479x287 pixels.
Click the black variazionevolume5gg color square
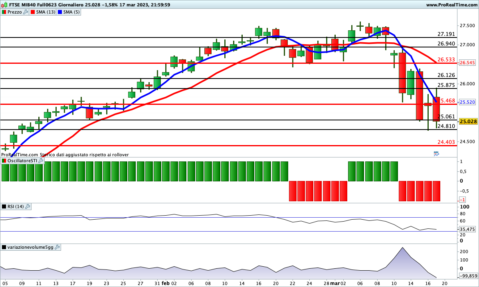4,247
